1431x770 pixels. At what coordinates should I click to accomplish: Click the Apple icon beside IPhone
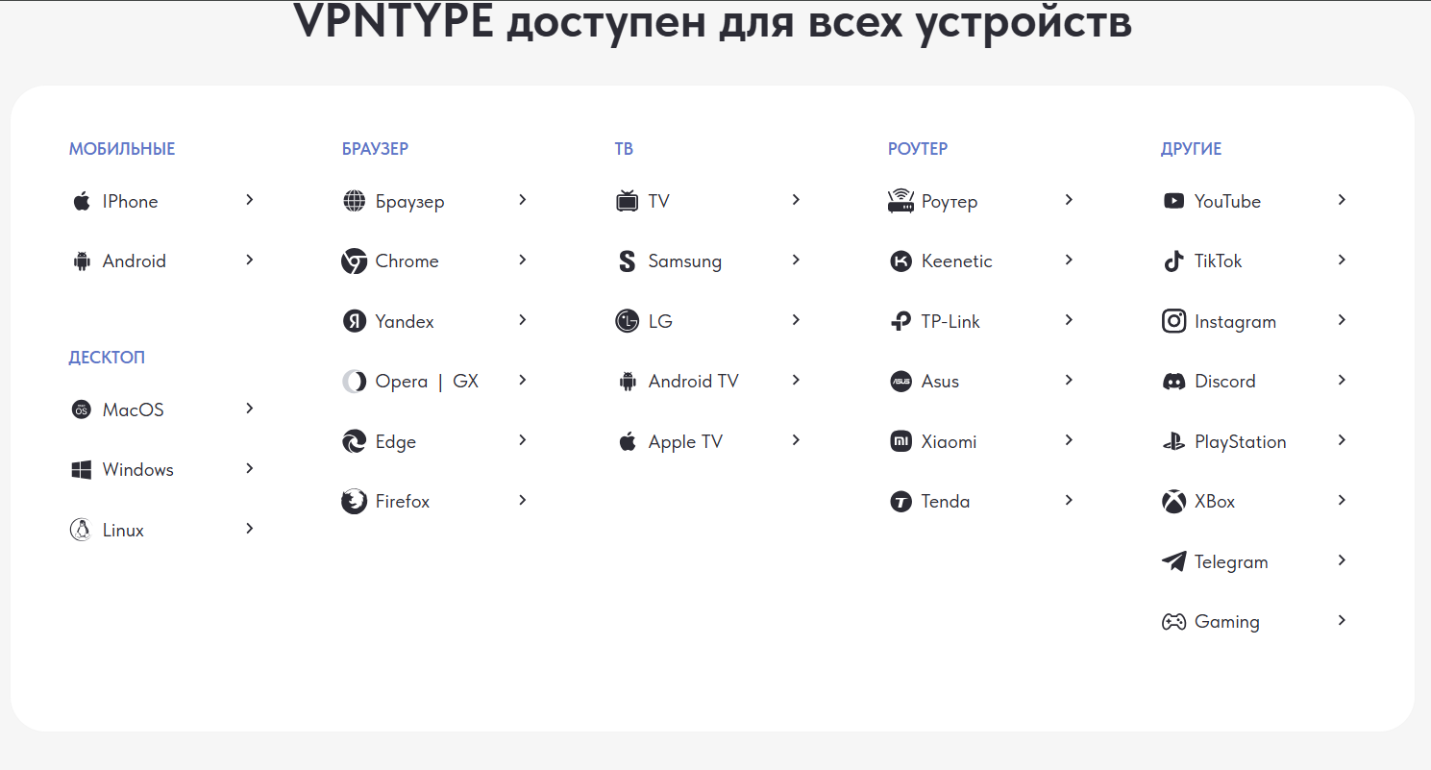coord(82,201)
